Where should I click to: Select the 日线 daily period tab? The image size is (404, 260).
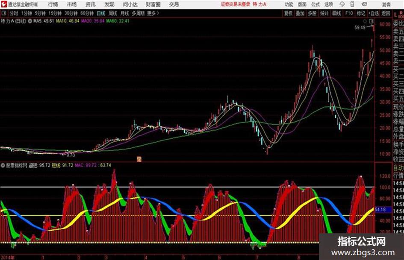pos(101,13)
